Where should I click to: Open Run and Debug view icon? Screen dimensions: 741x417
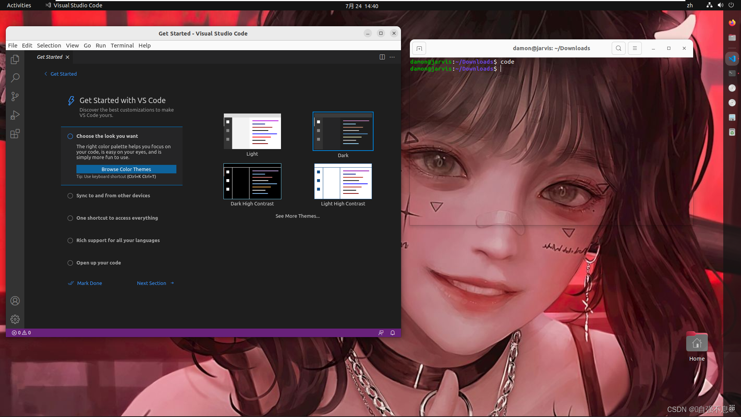[x=15, y=115]
